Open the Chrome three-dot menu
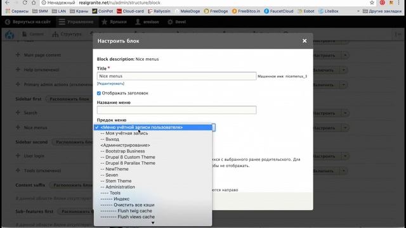The image size is (406, 228). coord(398,3)
